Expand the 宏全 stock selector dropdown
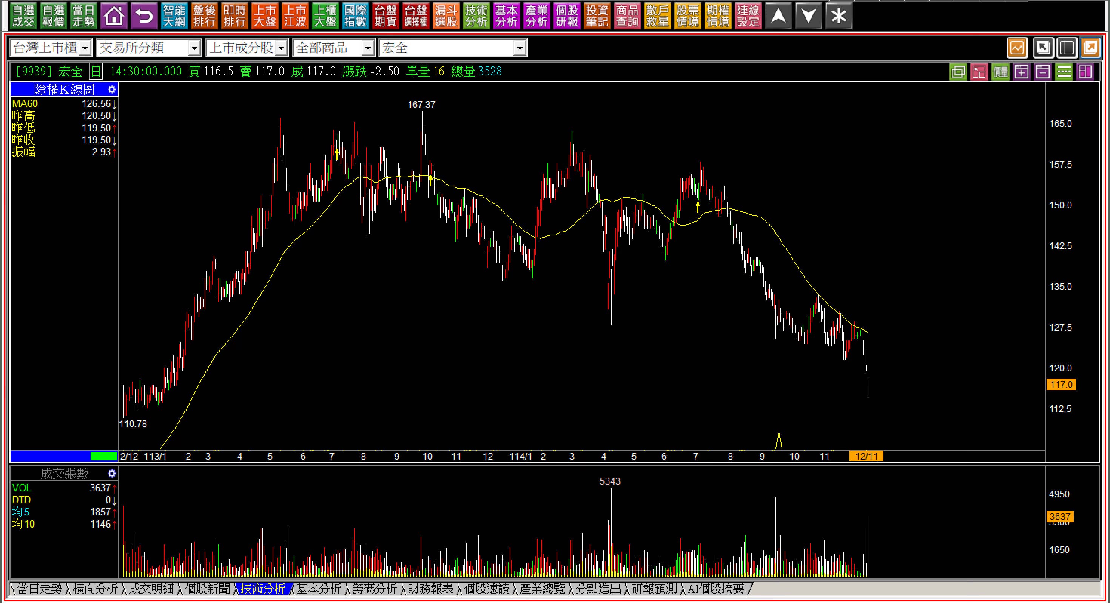1110x603 pixels. coord(520,48)
